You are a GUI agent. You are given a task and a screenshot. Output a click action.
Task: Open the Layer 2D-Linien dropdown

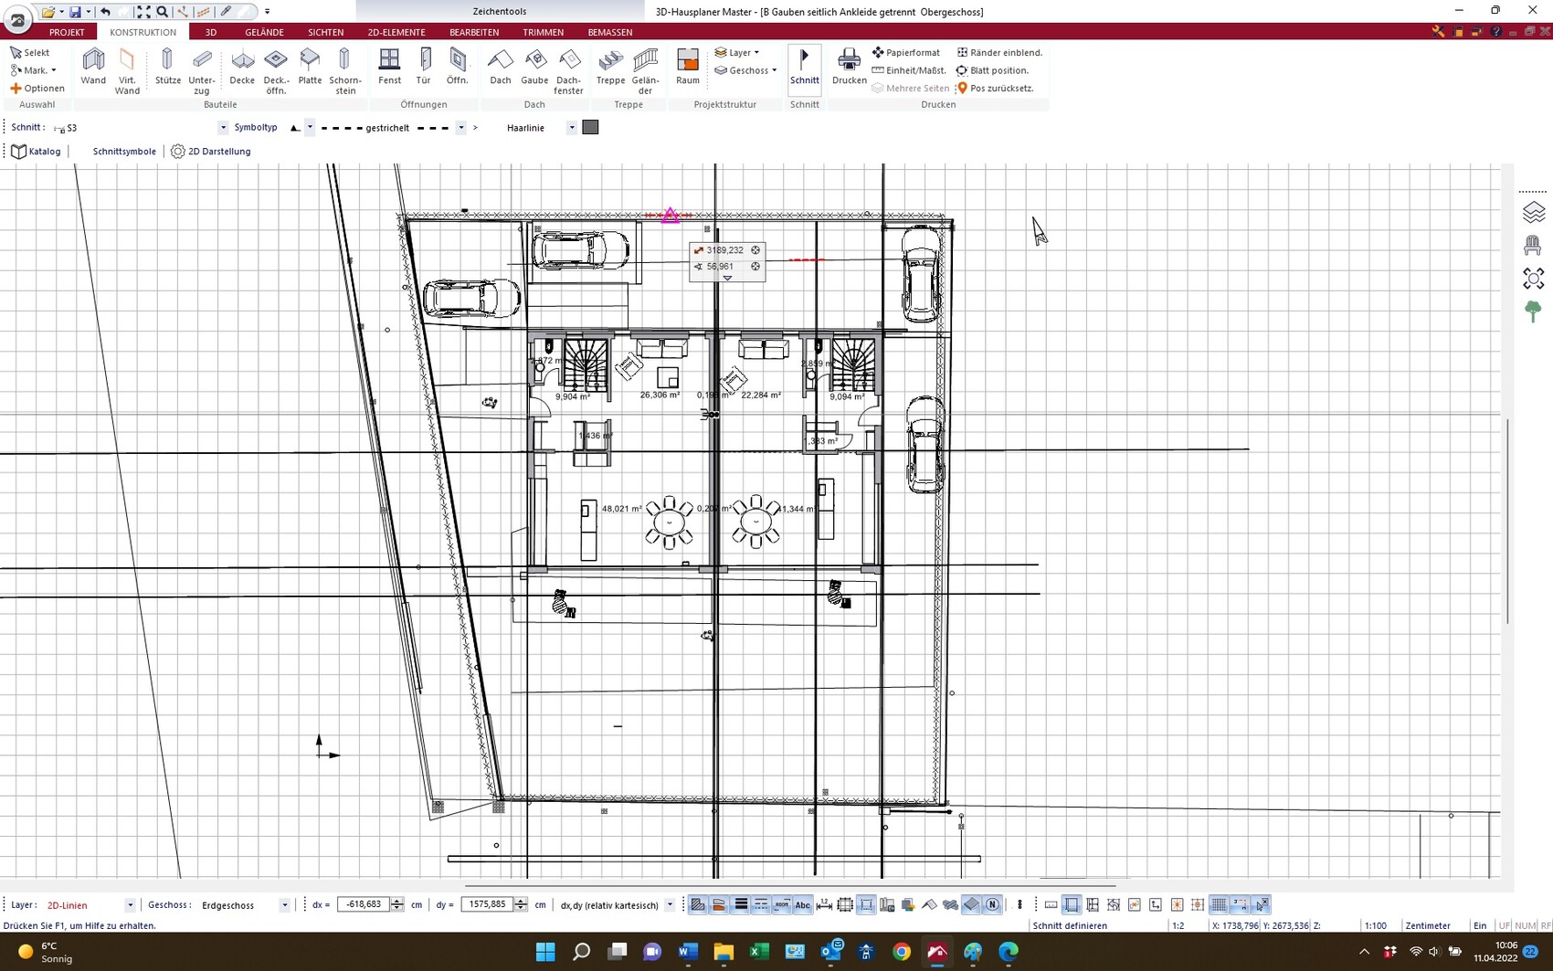[x=130, y=905]
